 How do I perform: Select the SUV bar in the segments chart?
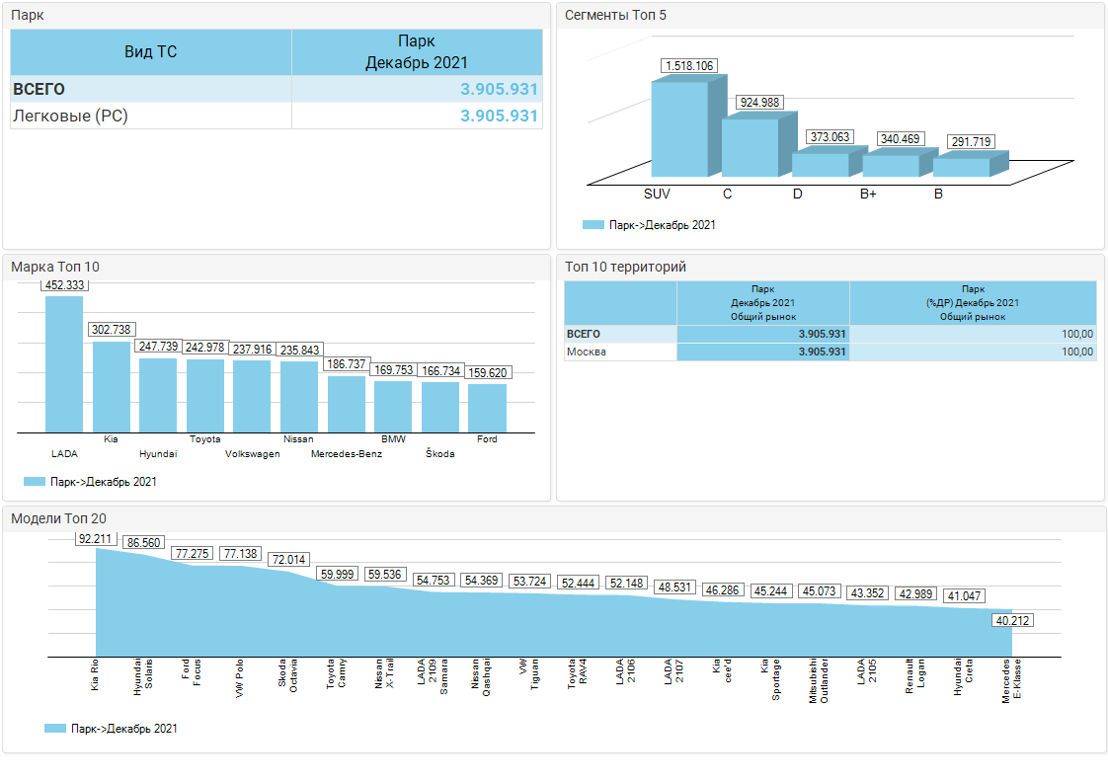tap(679, 128)
